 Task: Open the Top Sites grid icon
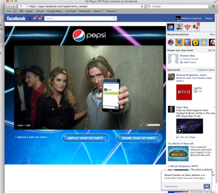[21, 11]
